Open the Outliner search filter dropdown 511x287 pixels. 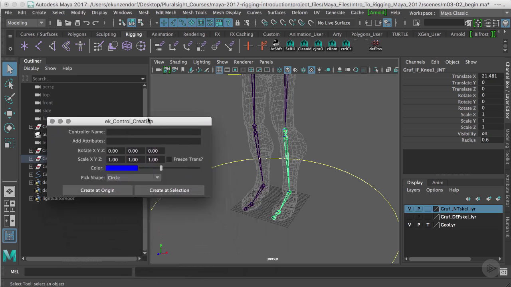(x=143, y=79)
